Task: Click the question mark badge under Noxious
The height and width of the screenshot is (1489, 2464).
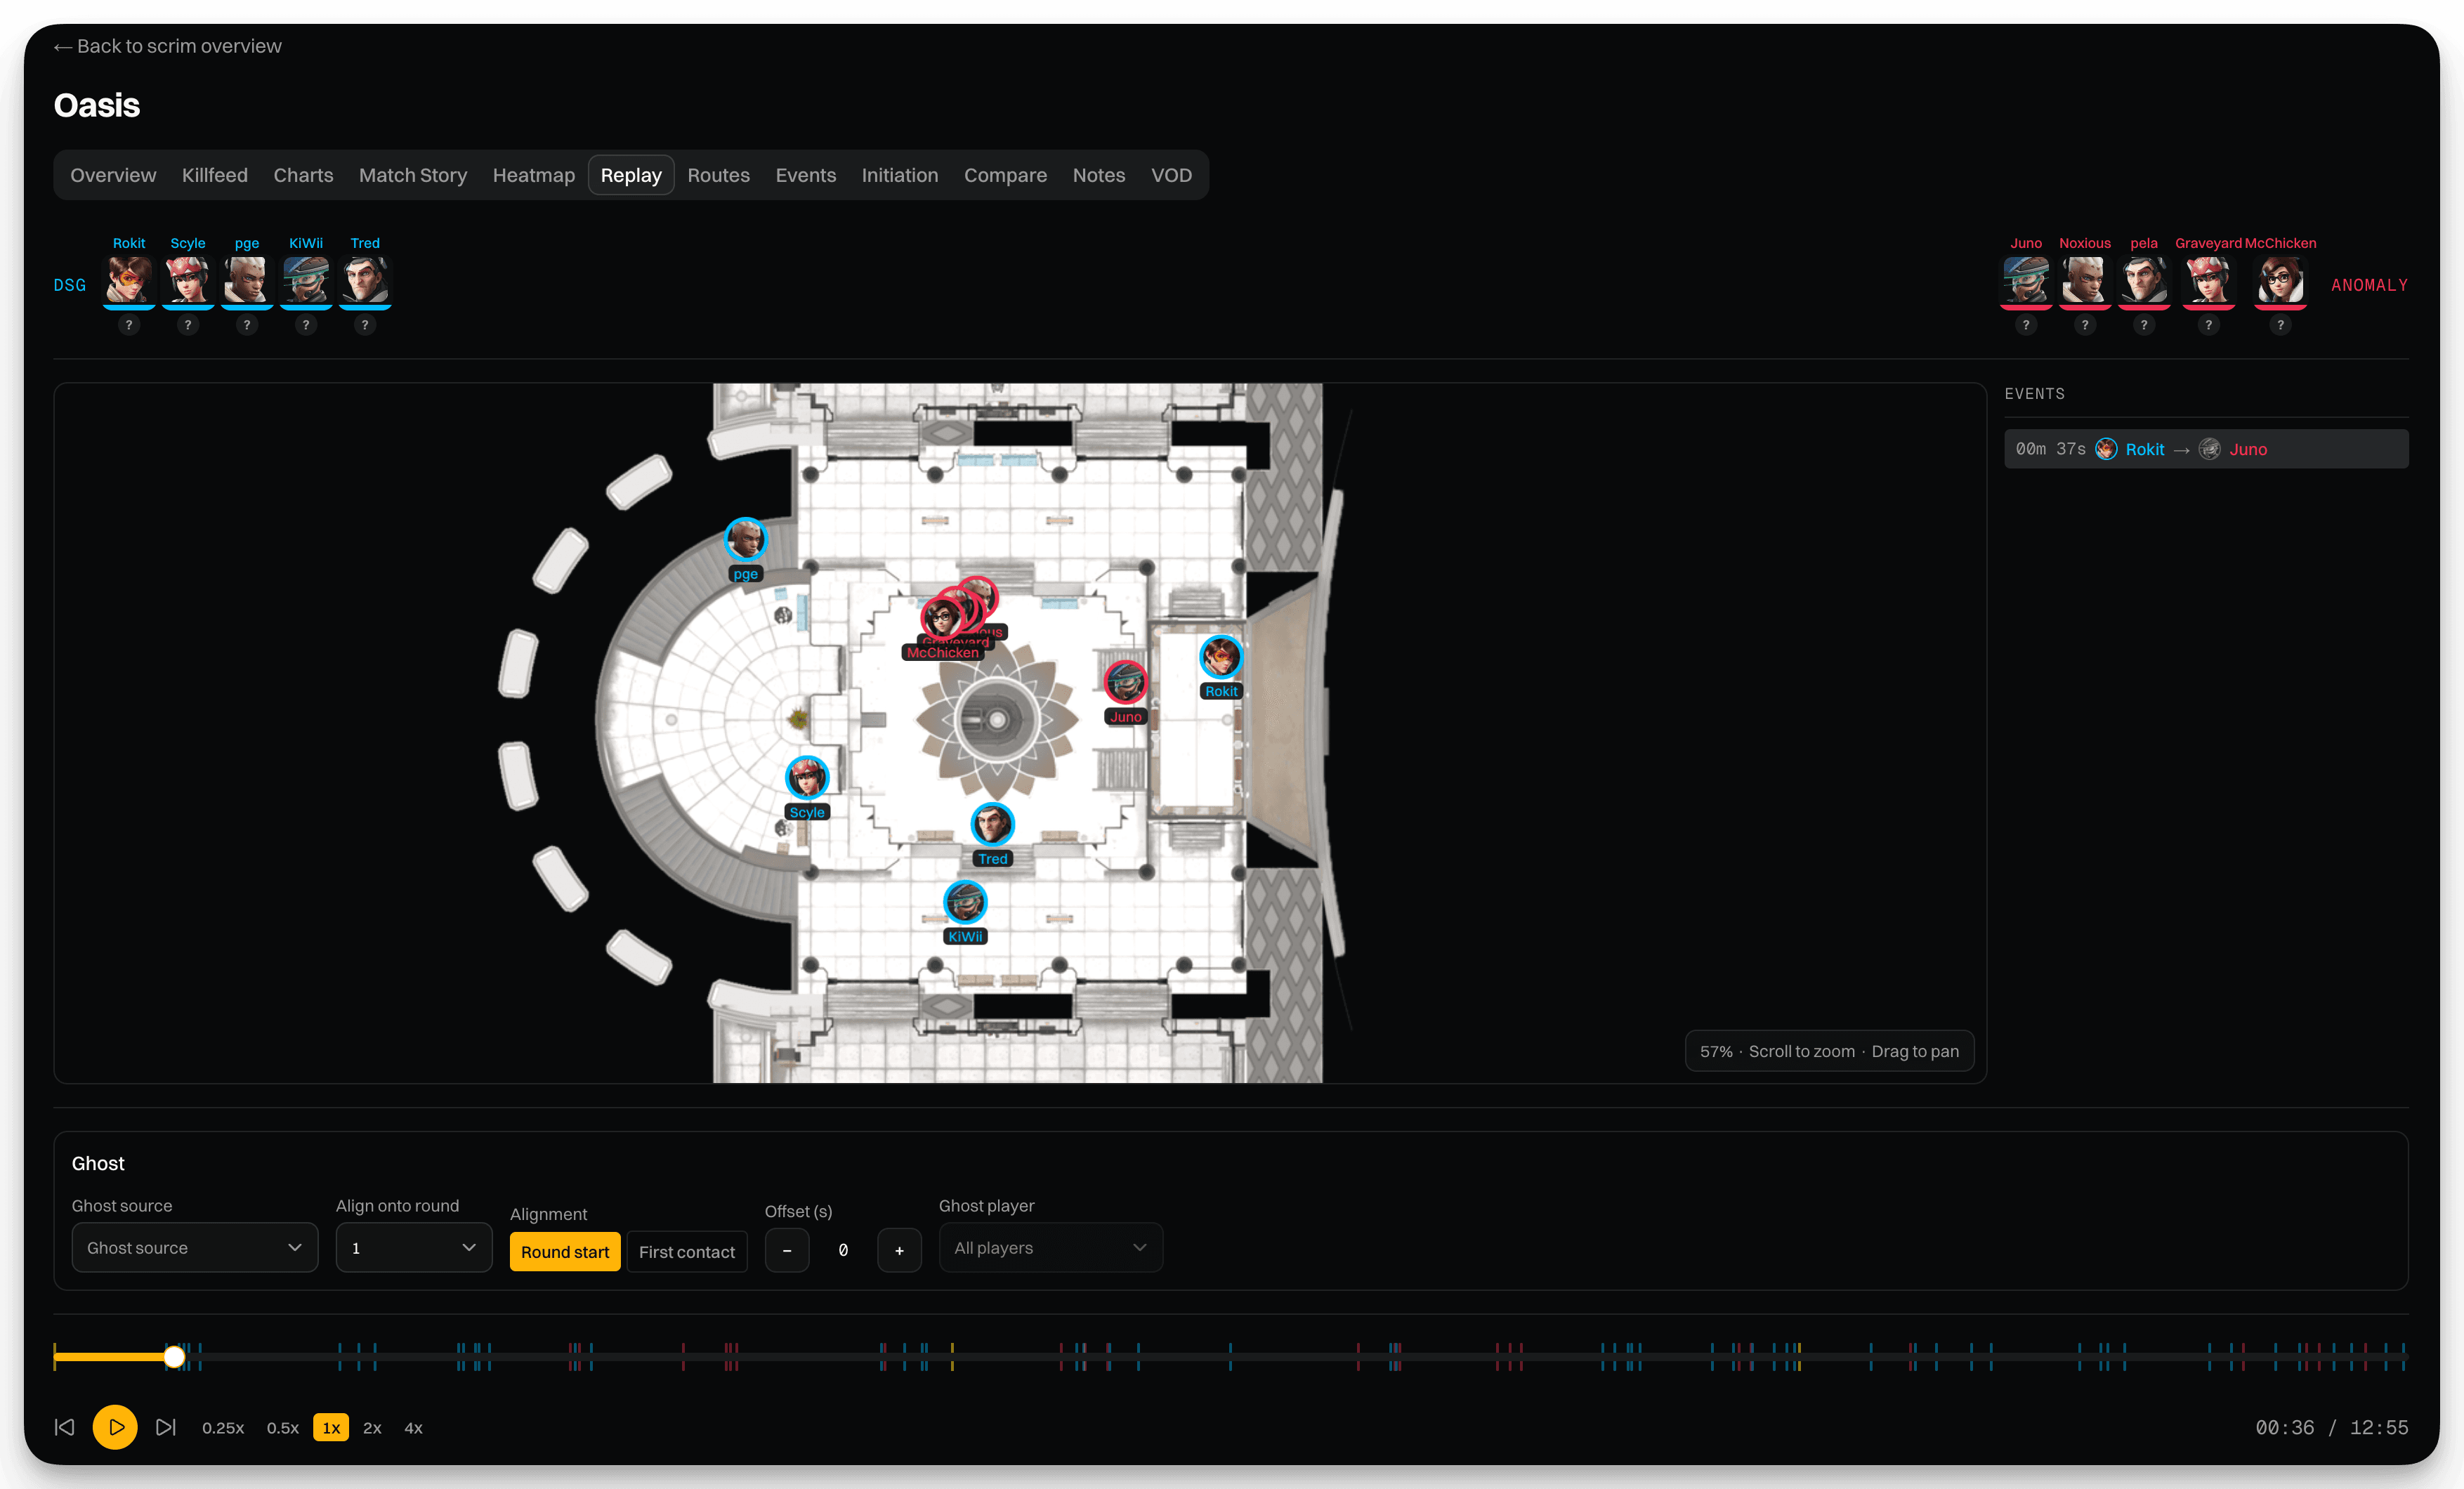Action: click(2085, 325)
